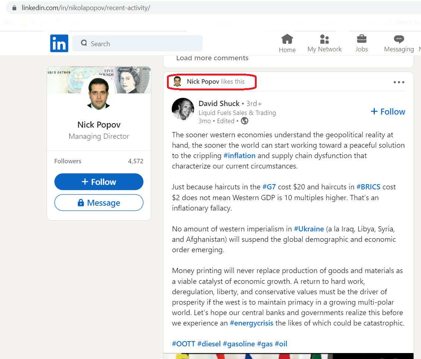Click the 'Liquid Fuels Sales & Trading' headline
The height and width of the screenshot is (359, 421).
[x=237, y=113]
